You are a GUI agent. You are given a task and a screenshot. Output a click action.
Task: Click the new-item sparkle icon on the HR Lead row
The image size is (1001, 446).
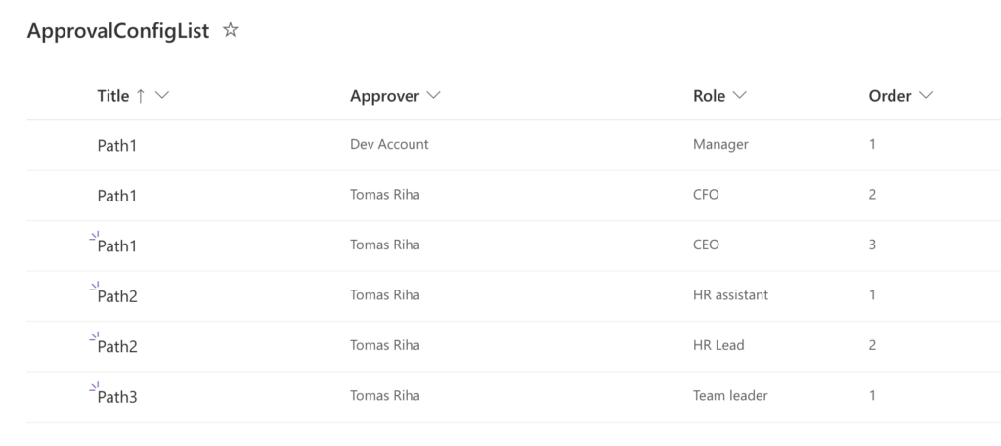click(x=94, y=336)
